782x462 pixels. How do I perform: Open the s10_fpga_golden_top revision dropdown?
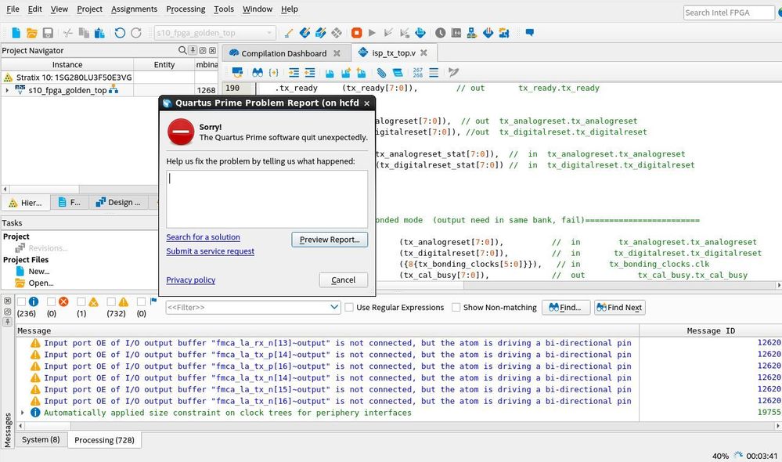(x=269, y=33)
